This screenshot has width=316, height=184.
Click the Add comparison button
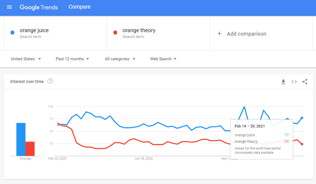coord(246,34)
